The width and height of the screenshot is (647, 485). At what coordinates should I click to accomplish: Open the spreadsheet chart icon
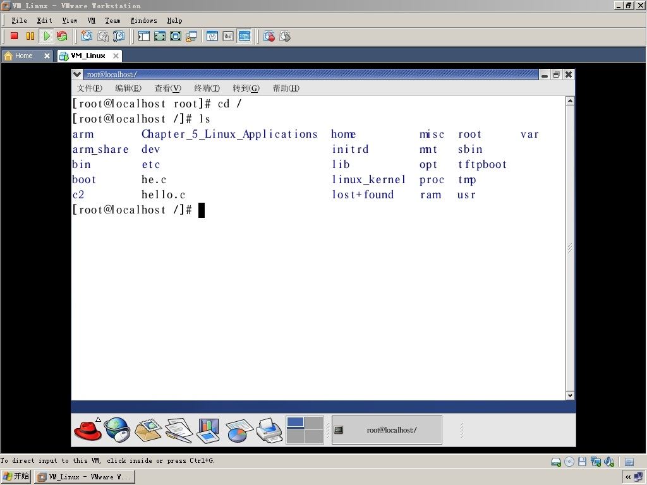pyautogui.click(x=238, y=430)
